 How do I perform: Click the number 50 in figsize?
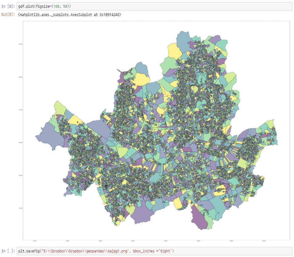[x=65, y=6]
